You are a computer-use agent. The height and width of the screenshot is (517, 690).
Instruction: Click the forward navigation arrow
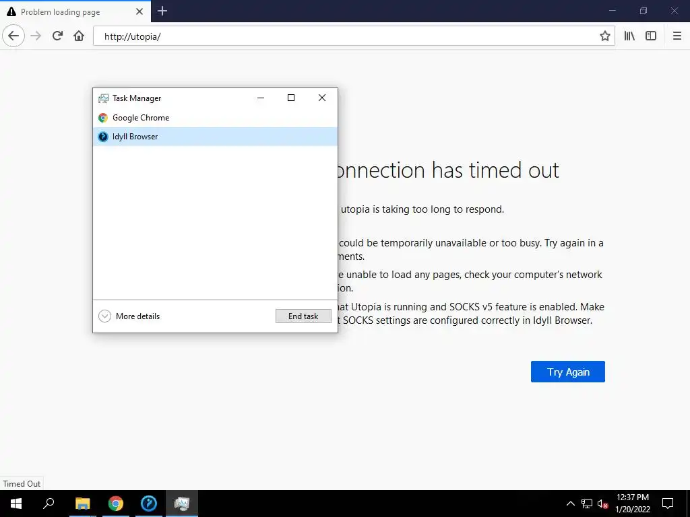pyautogui.click(x=36, y=36)
